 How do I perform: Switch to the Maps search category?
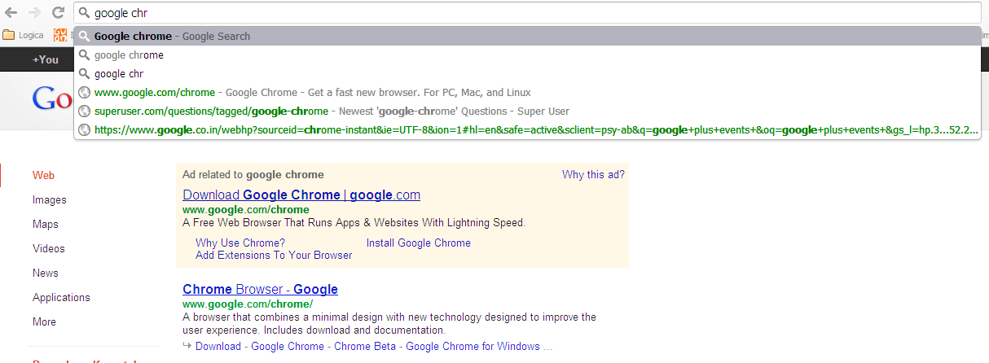[x=46, y=225]
